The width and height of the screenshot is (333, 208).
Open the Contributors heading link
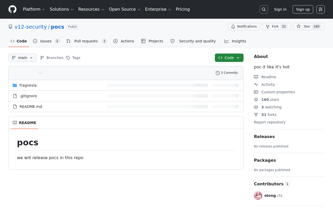[272, 184]
